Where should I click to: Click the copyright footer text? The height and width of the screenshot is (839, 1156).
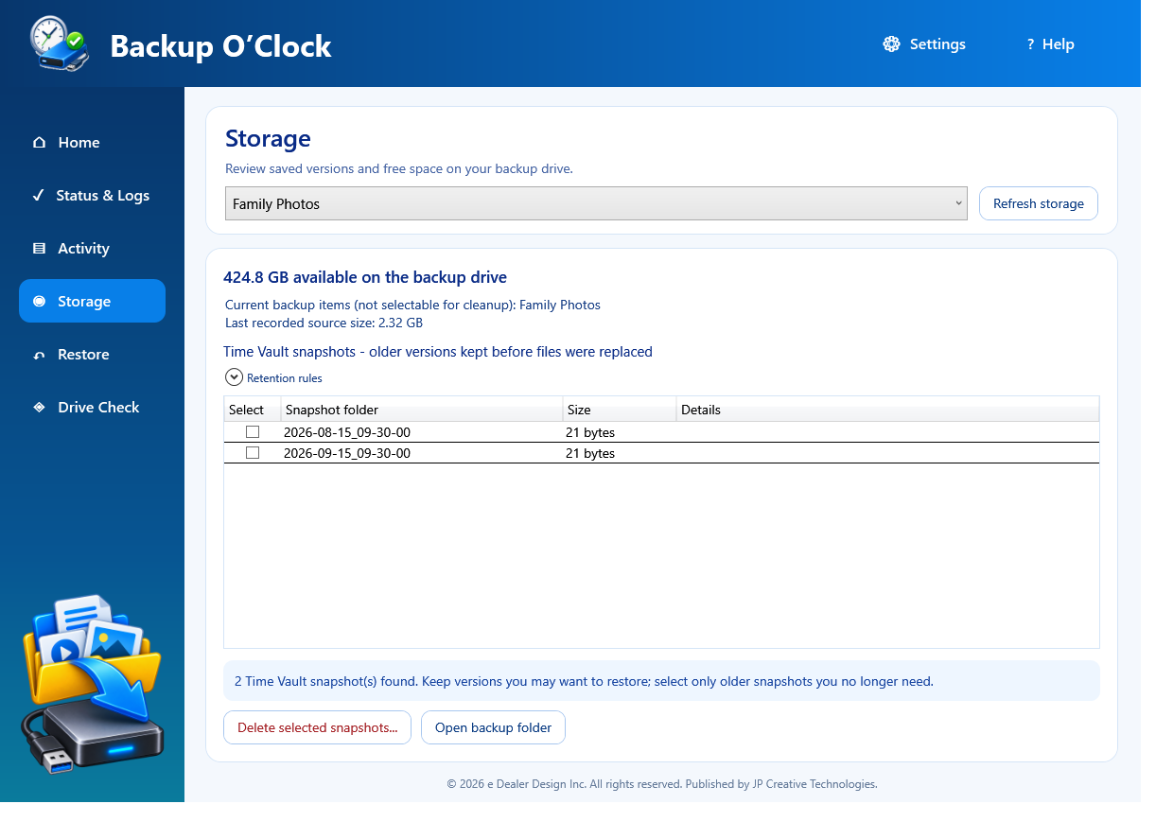point(662,784)
